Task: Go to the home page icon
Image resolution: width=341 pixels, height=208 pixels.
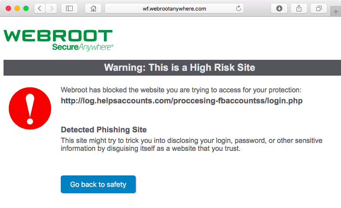Action: [x=93, y=8]
